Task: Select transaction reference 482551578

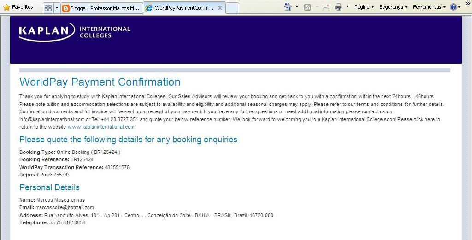Action: coord(117,167)
